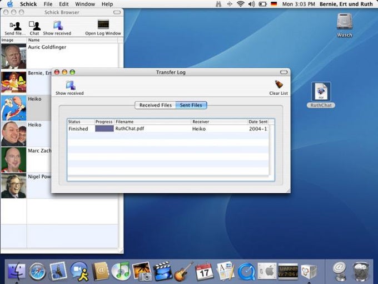378x284 pixels.
Task: Open System Preferences in the Dock
Action: pyautogui.click(x=267, y=271)
